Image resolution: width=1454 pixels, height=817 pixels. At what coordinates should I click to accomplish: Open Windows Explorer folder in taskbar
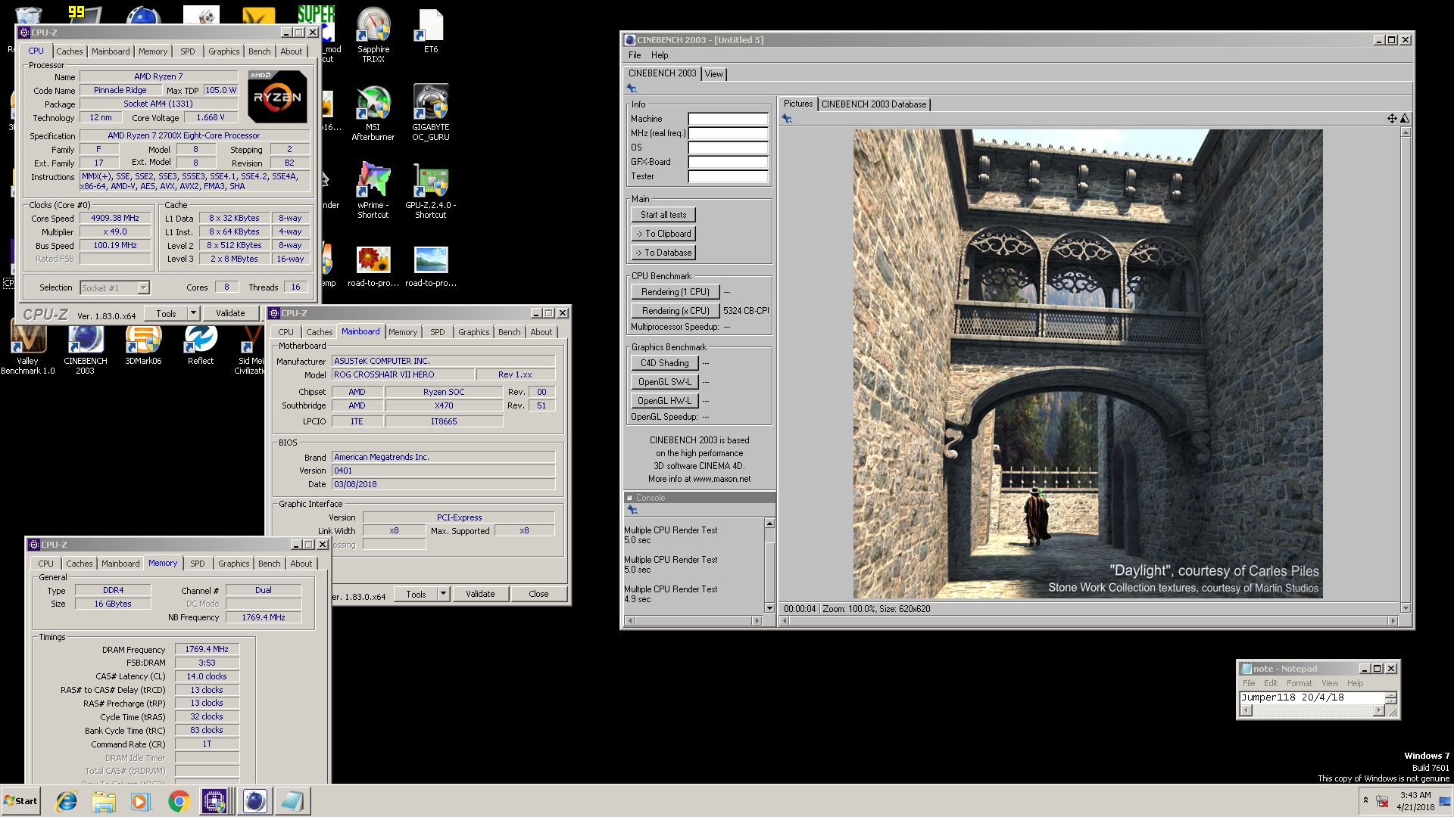104,801
